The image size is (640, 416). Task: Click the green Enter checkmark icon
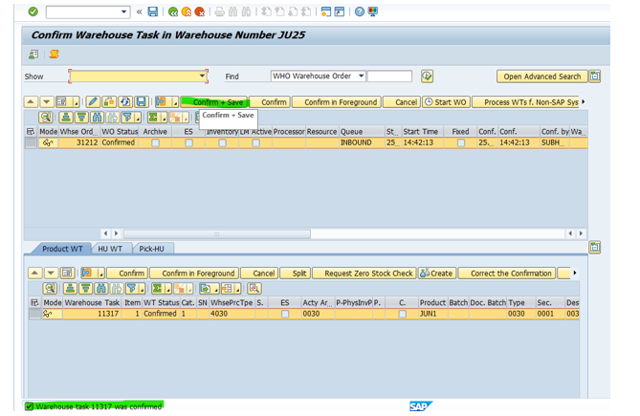pyautogui.click(x=33, y=11)
